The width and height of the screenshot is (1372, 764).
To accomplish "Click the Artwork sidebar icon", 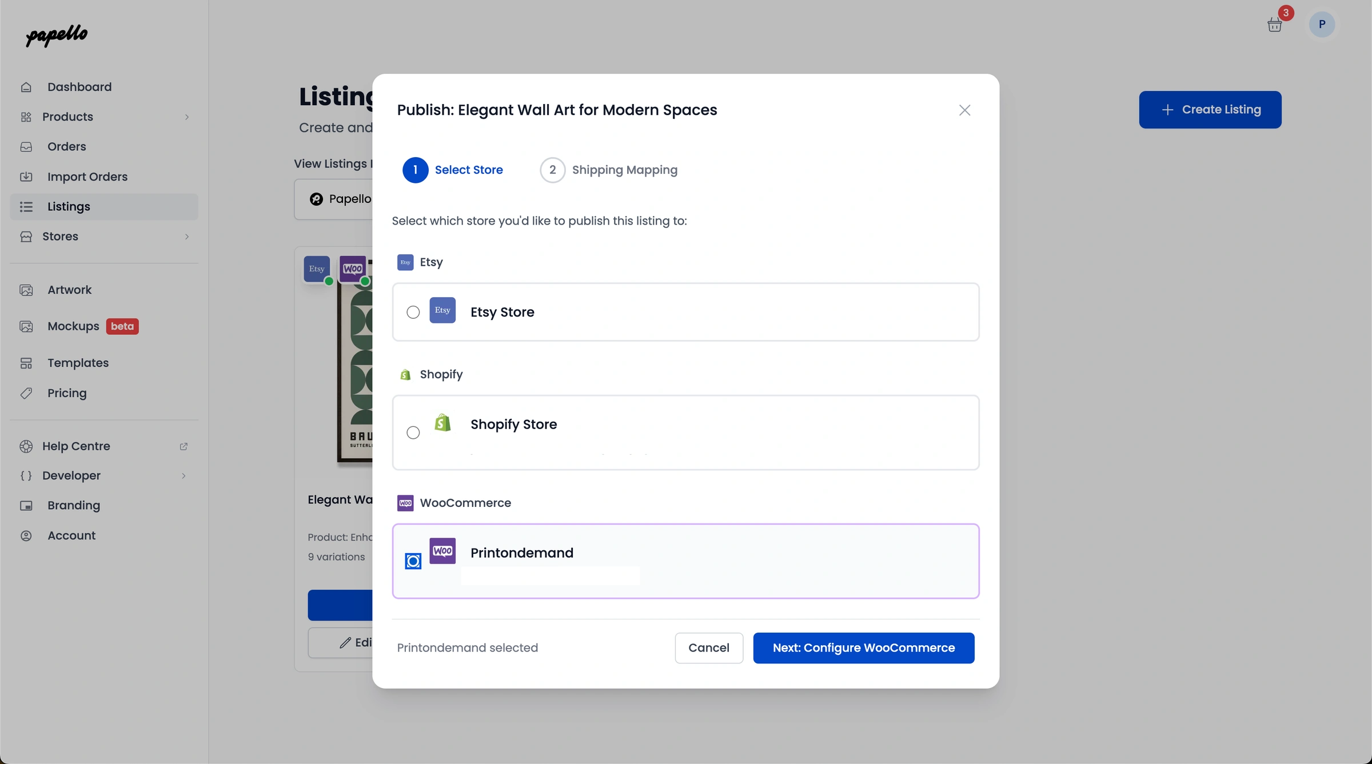I will point(27,290).
